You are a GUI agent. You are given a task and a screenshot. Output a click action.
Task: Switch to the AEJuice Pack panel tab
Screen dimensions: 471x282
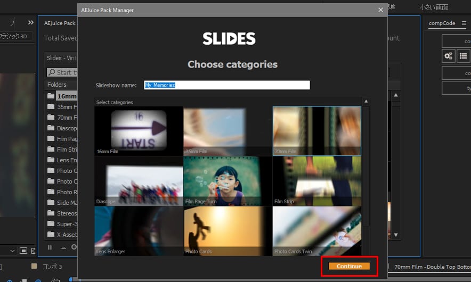pos(60,23)
